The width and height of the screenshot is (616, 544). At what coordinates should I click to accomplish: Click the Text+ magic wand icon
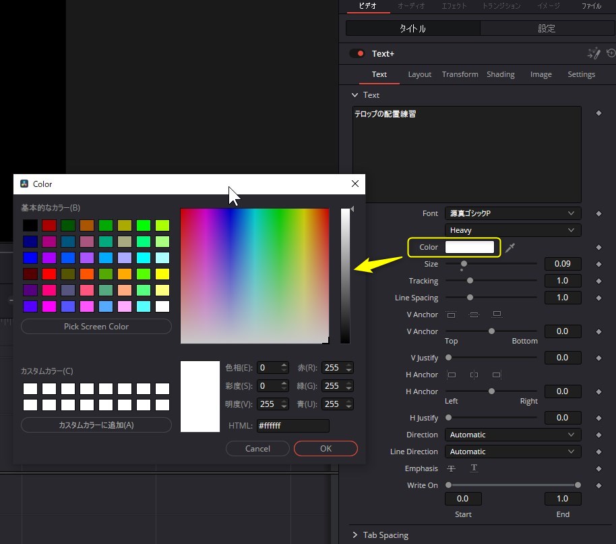[594, 53]
